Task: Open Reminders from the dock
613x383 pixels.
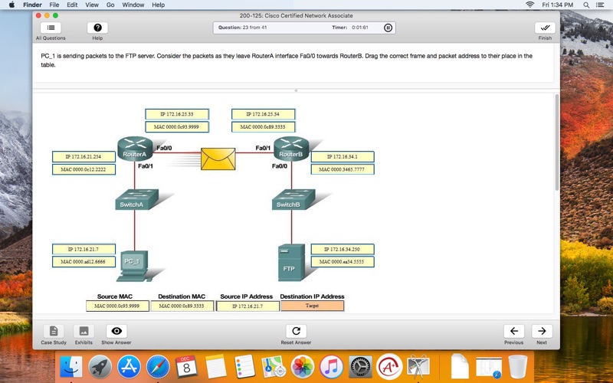Action: coord(244,367)
